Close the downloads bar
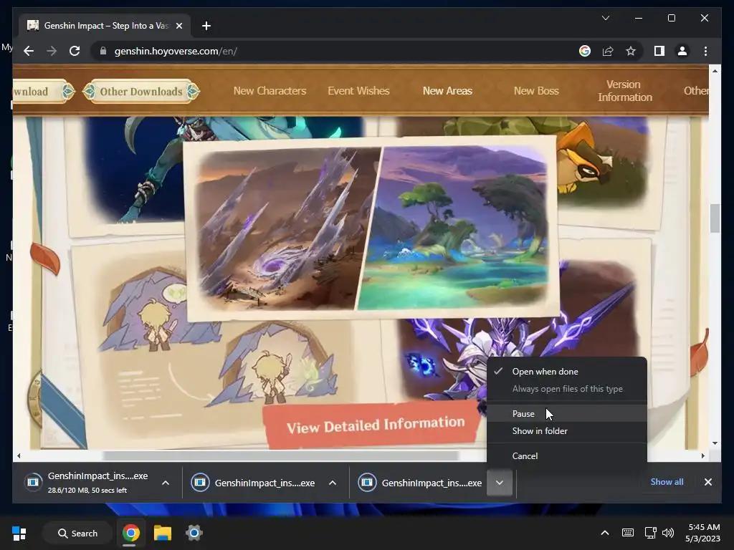 tap(707, 482)
